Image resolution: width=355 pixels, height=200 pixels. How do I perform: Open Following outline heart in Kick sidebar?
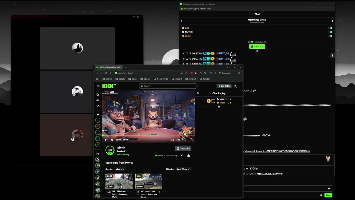tap(98, 106)
